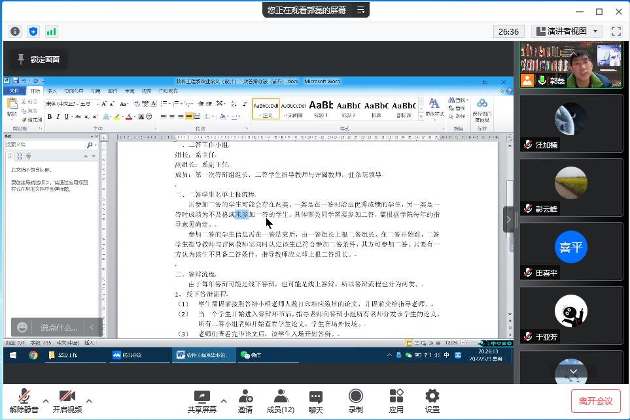The image size is (630, 420).
Task: Pick the red font color A
Action: click(129, 117)
